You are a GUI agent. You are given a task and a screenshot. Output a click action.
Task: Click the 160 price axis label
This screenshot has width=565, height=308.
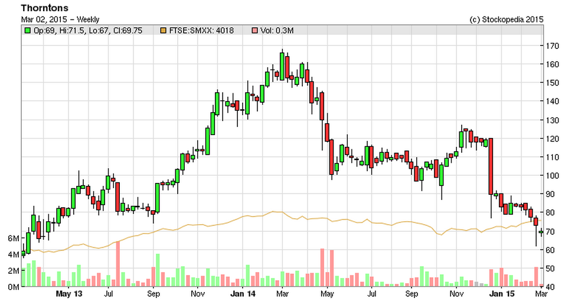(x=553, y=64)
